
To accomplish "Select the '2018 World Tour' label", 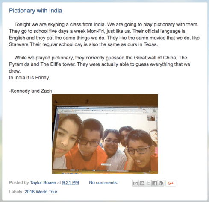I will (41, 192).
